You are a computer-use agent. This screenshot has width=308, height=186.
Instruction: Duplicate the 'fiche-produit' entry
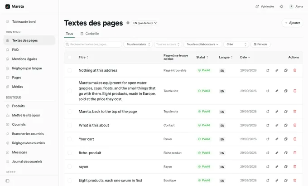click(x=286, y=153)
